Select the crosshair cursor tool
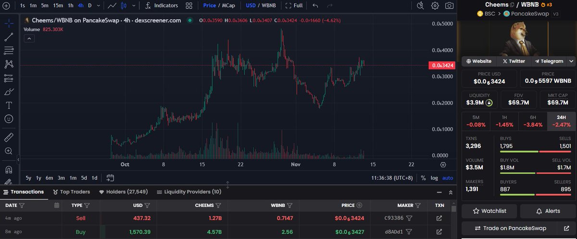This screenshot has width=577, height=239. [x=9, y=23]
